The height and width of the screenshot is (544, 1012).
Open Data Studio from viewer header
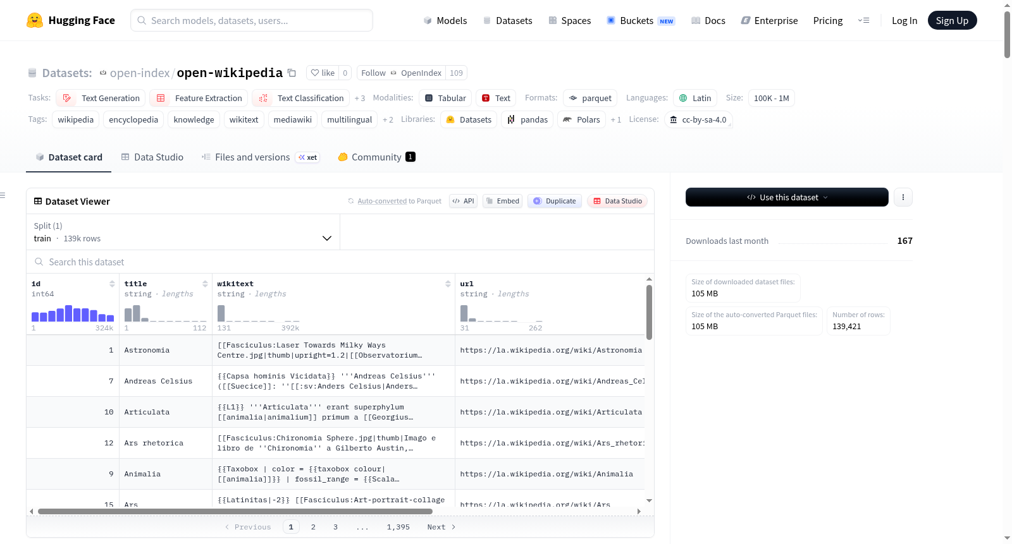pos(617,201)
